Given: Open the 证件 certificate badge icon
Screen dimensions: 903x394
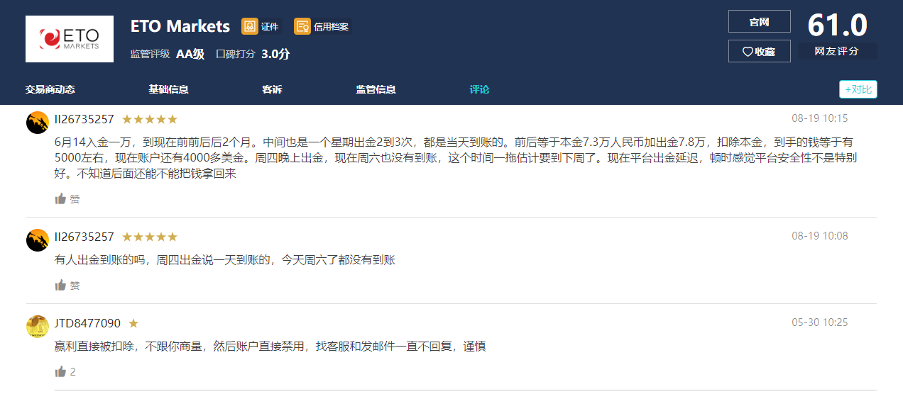Looking at the screenshot, I should tap(250, 26).
